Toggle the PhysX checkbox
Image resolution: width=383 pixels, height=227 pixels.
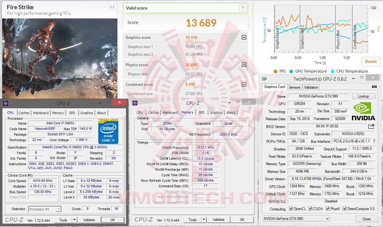coord(327,209)
